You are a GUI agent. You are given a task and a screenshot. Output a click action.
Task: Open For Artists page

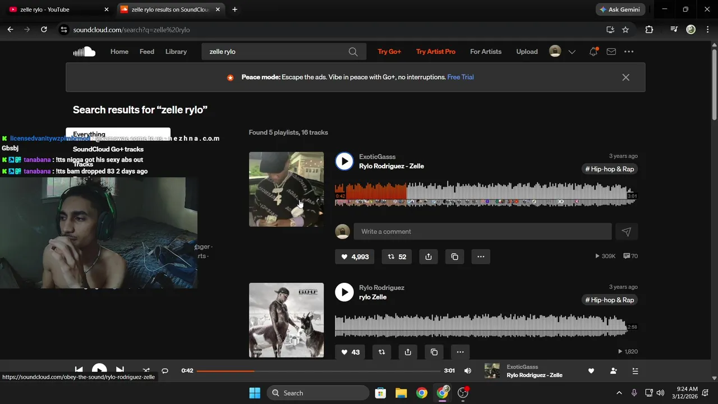click(486, 52)
